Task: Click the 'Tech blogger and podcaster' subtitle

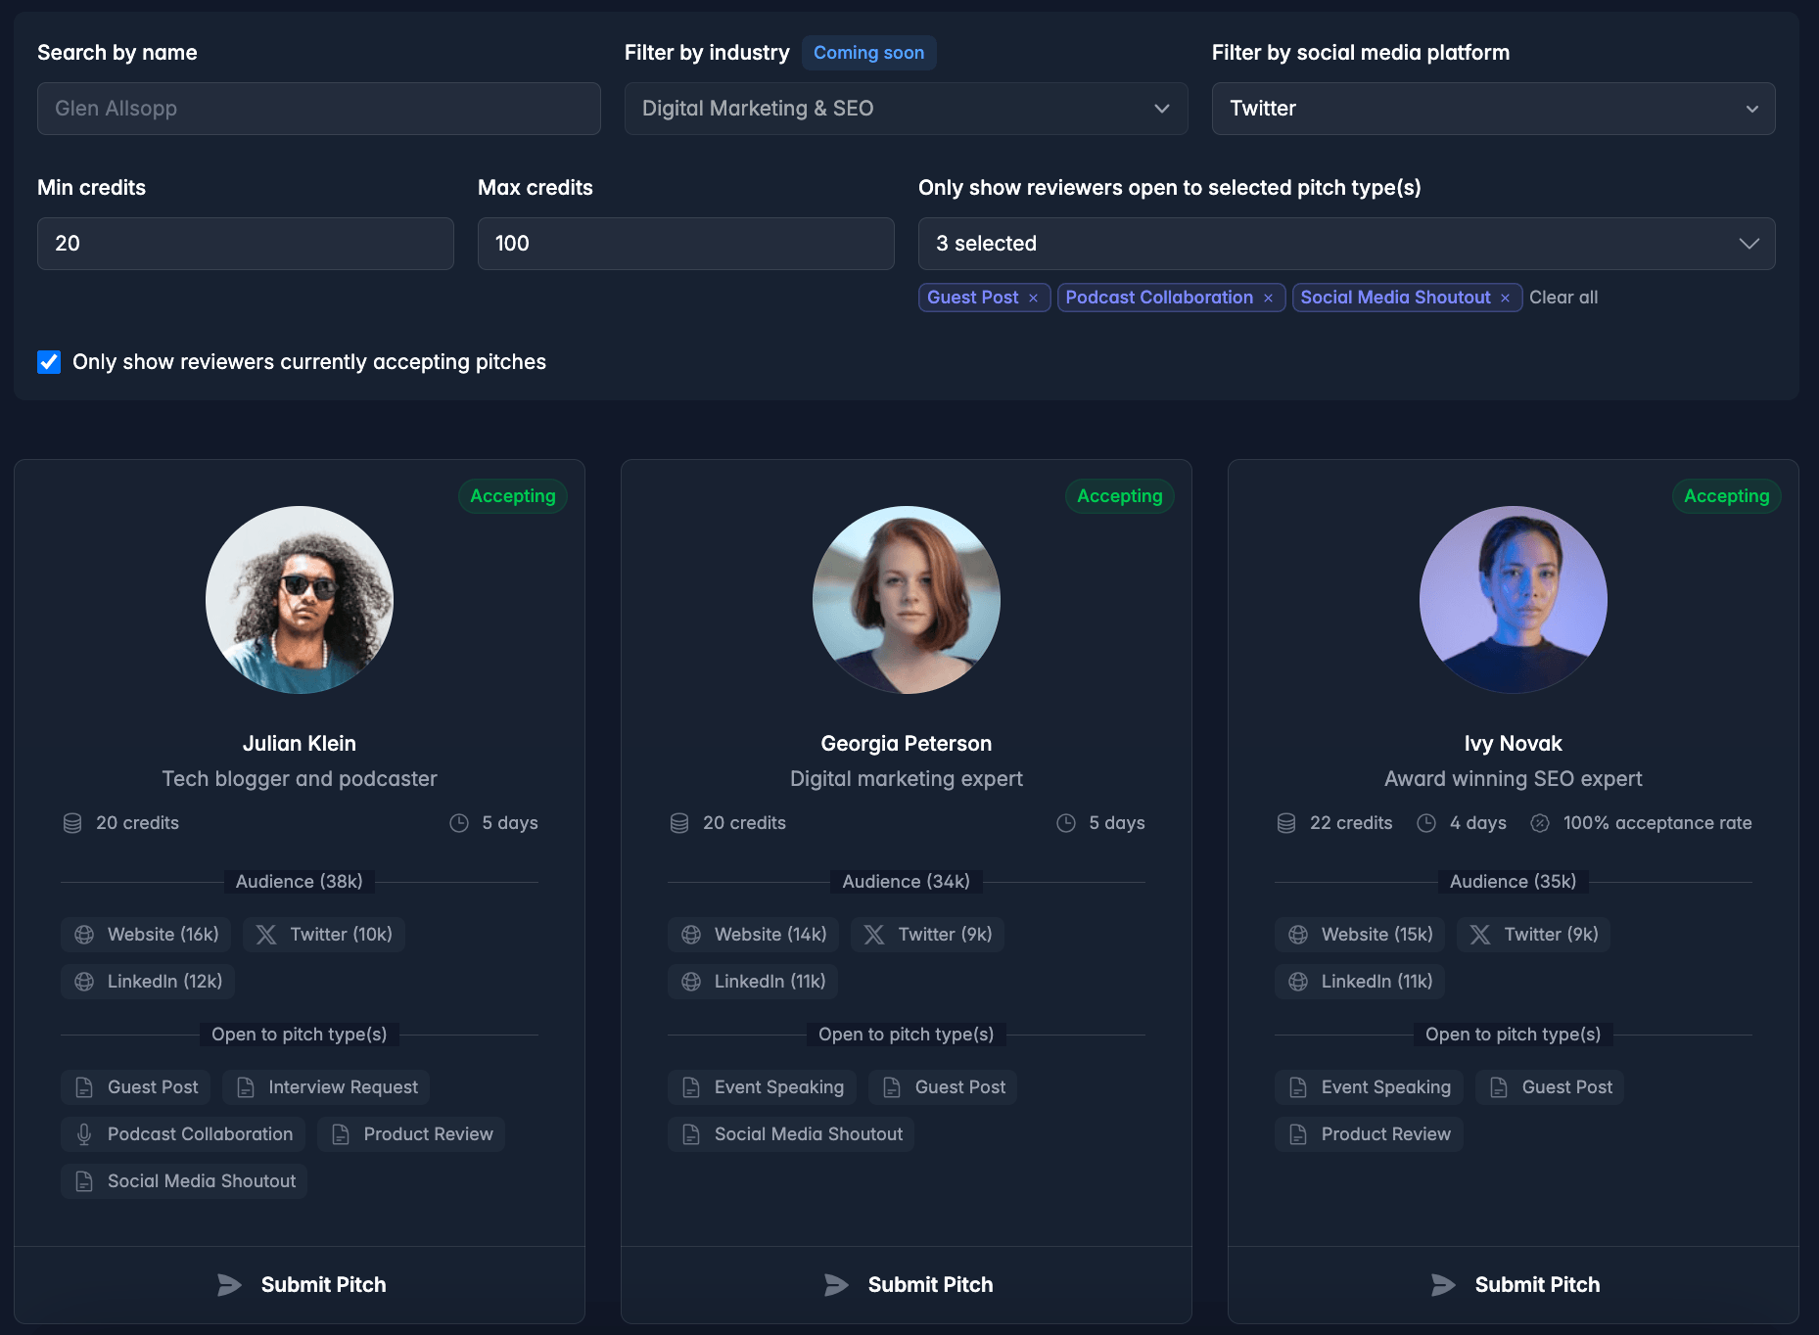Action: (300, 779)
